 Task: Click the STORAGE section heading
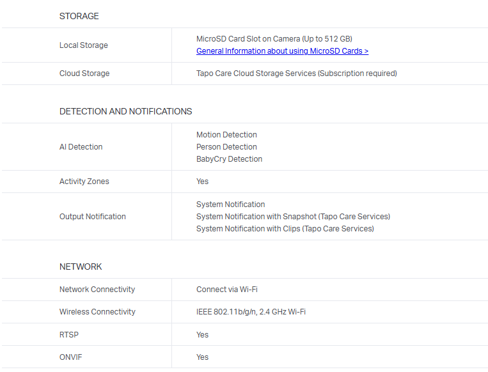click(x=79, y=16)
